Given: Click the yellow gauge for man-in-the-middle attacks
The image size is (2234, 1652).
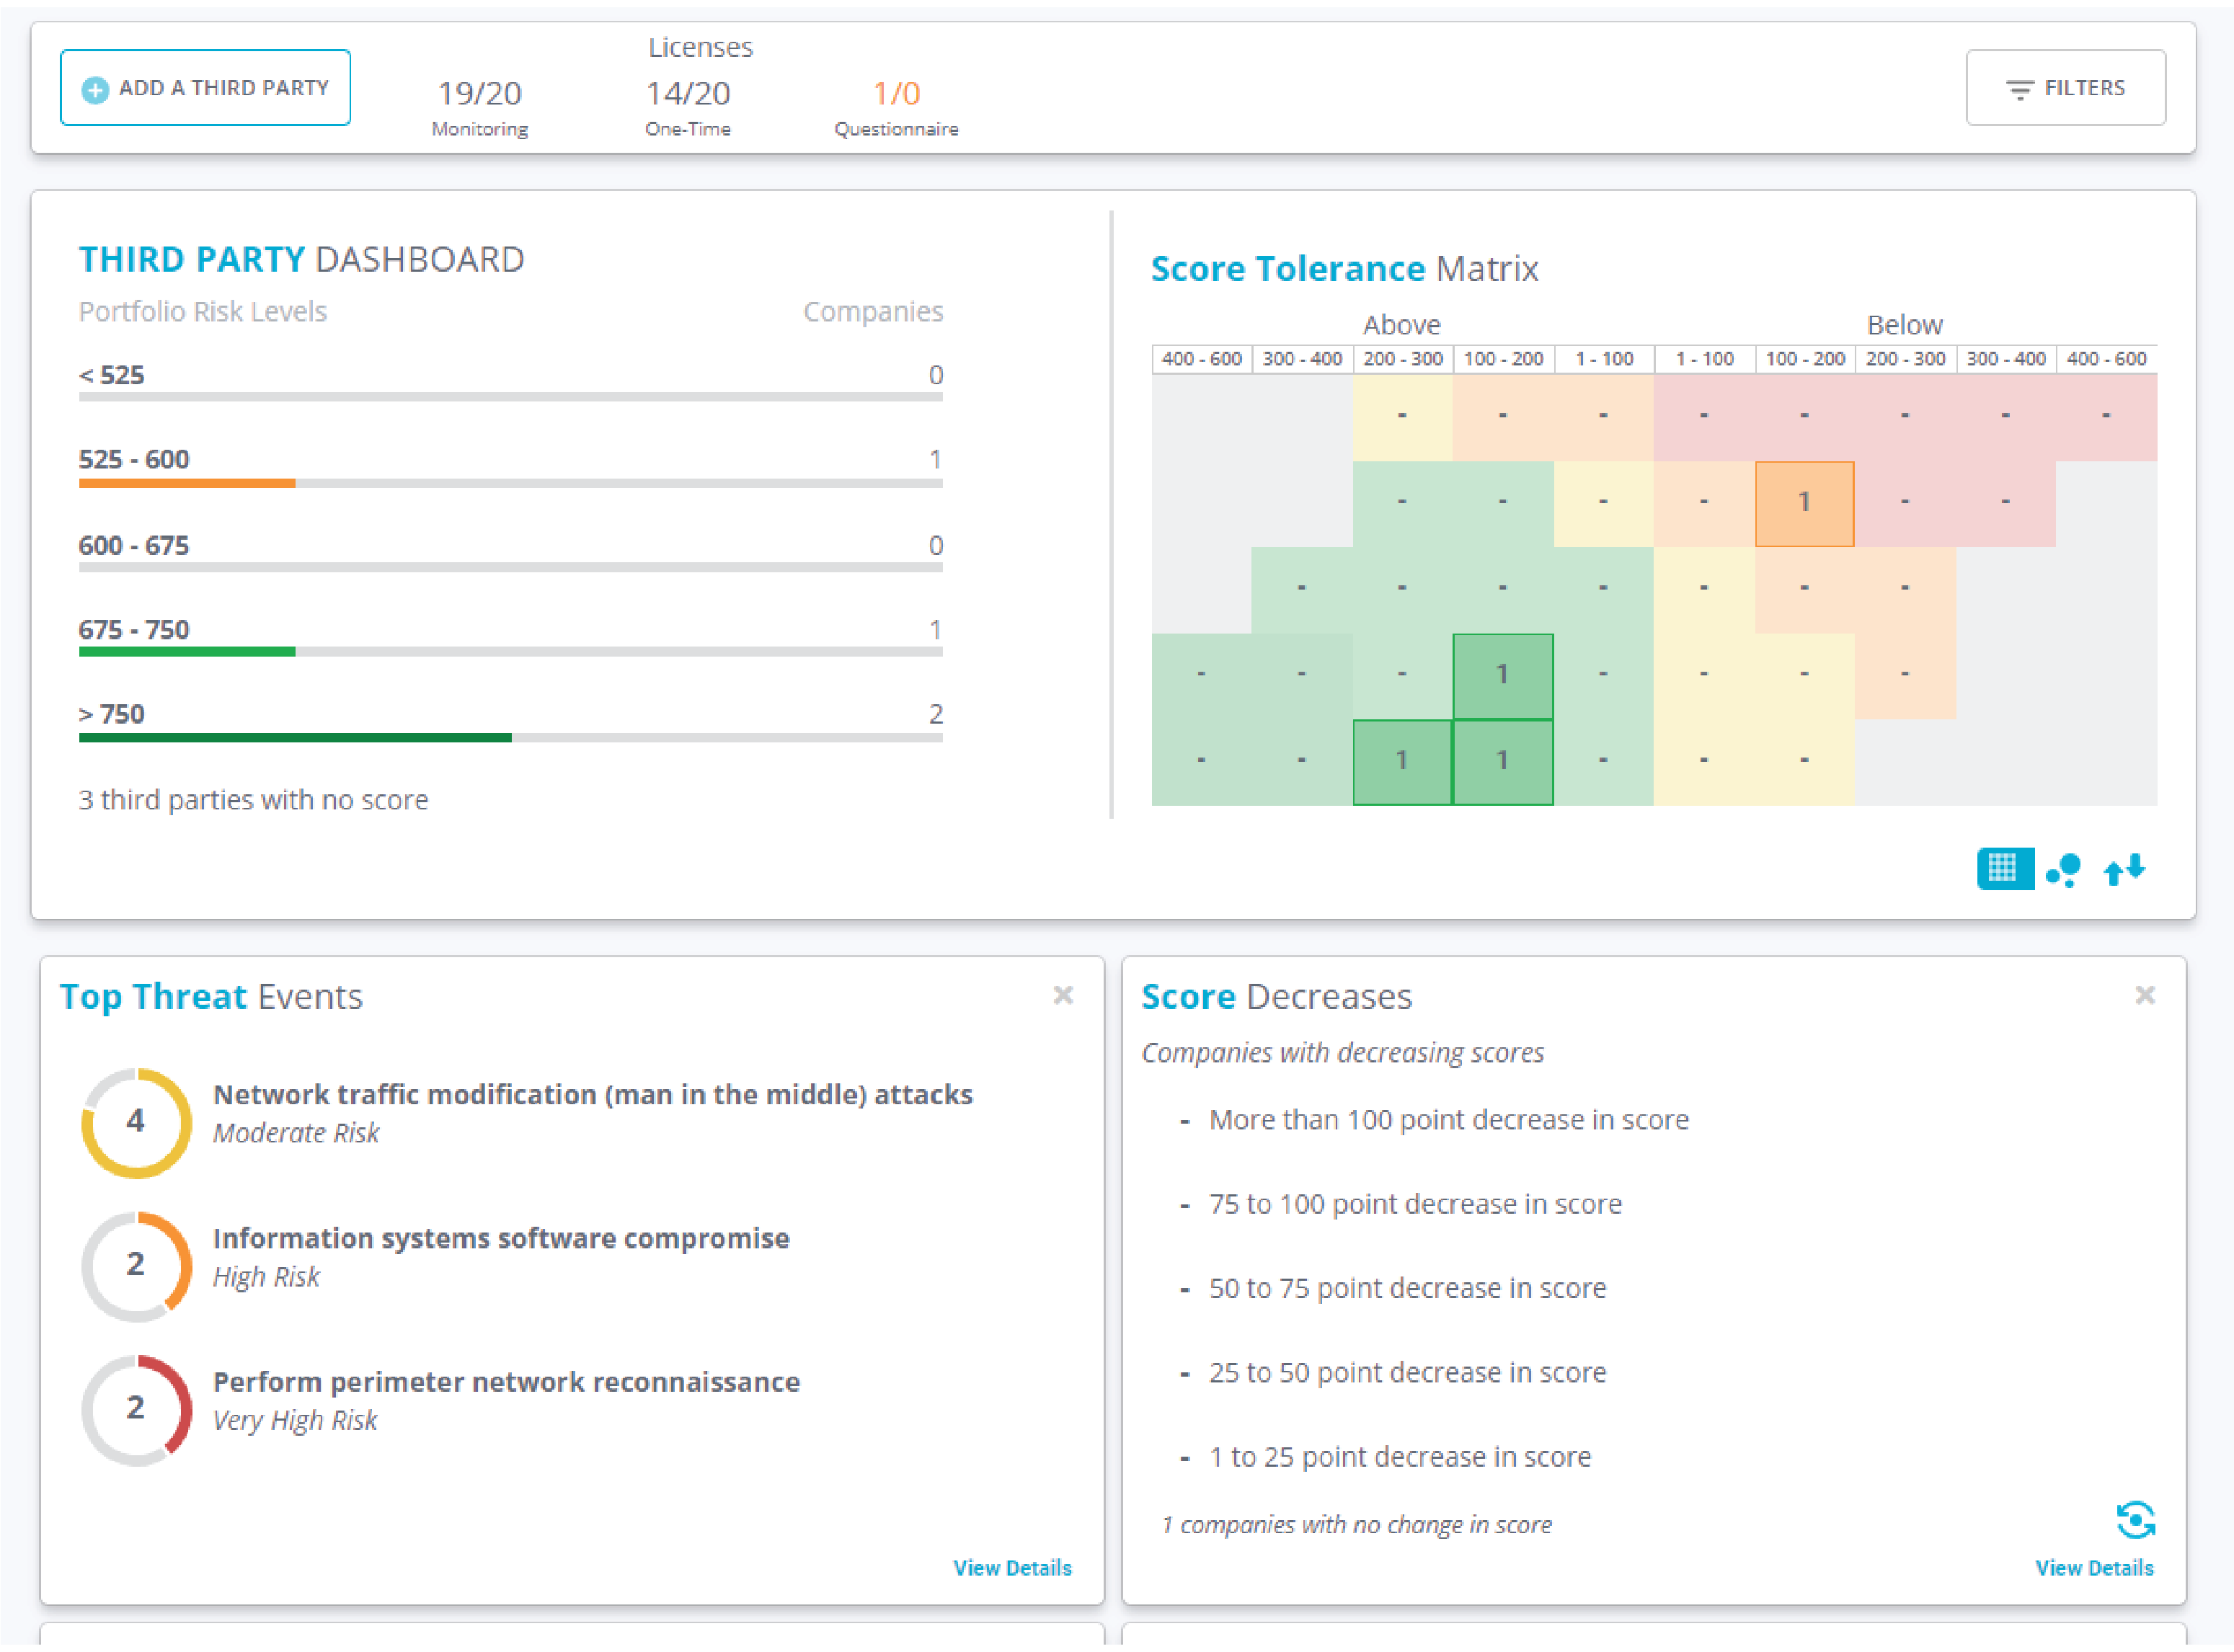Looking at the screenshot, I should [136, 1122].
